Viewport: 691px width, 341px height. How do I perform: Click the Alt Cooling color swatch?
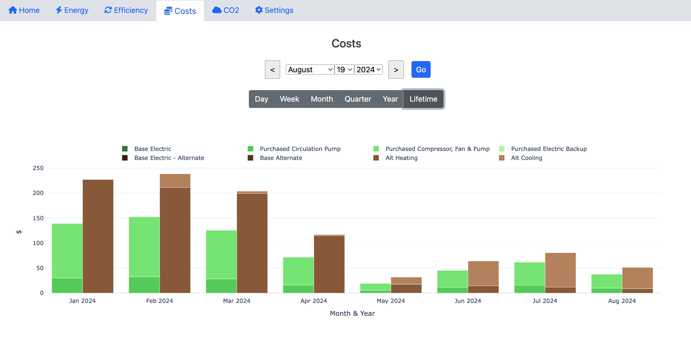(x=502, y=158)
